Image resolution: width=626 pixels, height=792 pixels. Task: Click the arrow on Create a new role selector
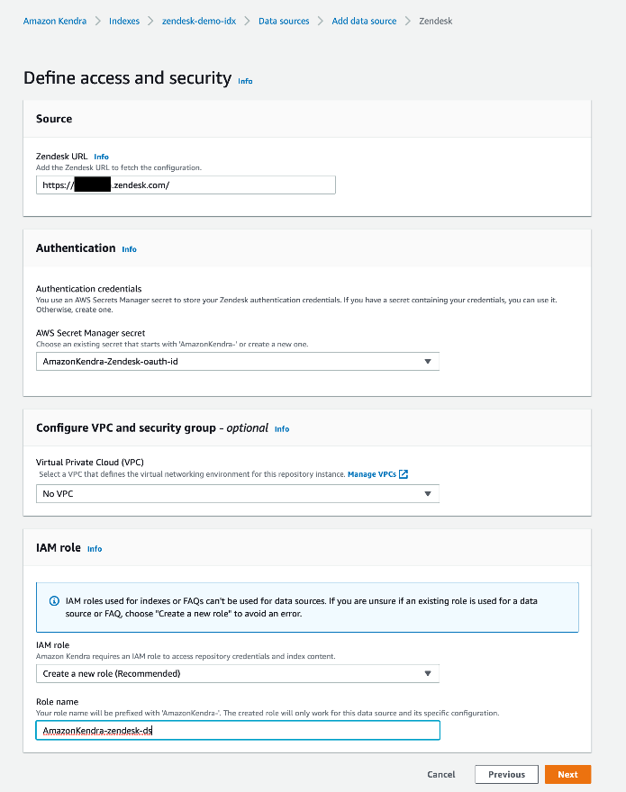tap(428, 673)
